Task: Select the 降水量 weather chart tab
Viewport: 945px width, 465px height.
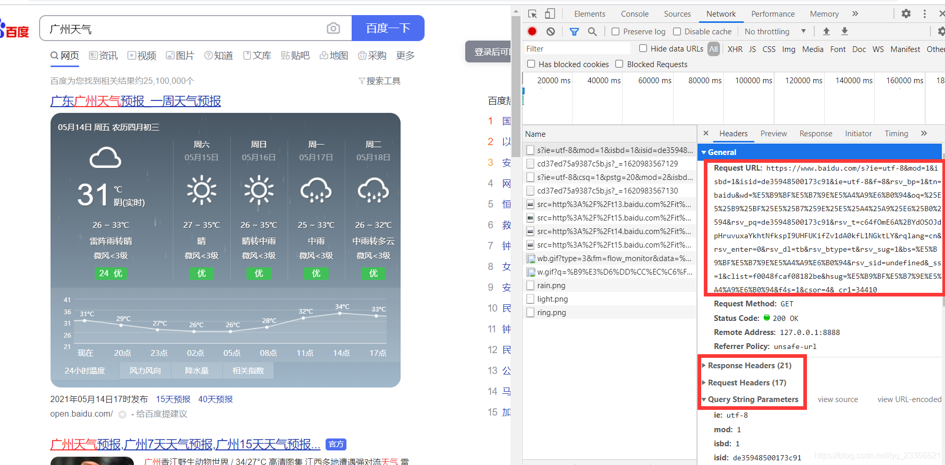Action: click(x=196, y=371)
